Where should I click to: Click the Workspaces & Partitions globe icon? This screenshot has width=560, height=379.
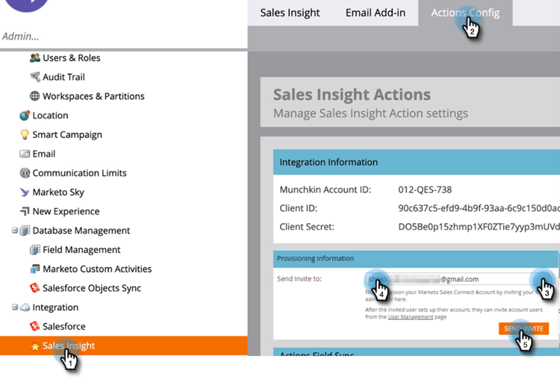[x=34, y=96]
